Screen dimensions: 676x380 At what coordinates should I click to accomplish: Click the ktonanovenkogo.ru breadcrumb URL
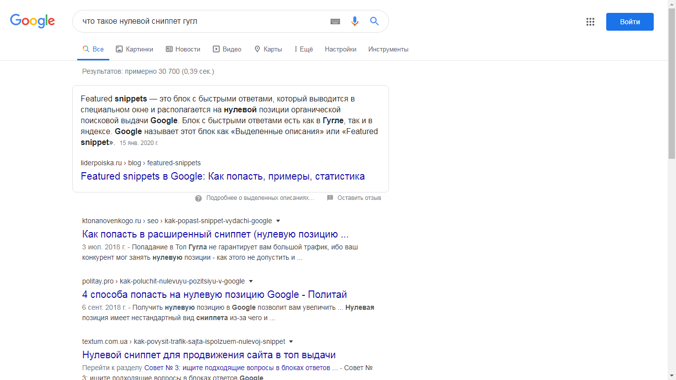pyautogui.click(x=177, y=221)
